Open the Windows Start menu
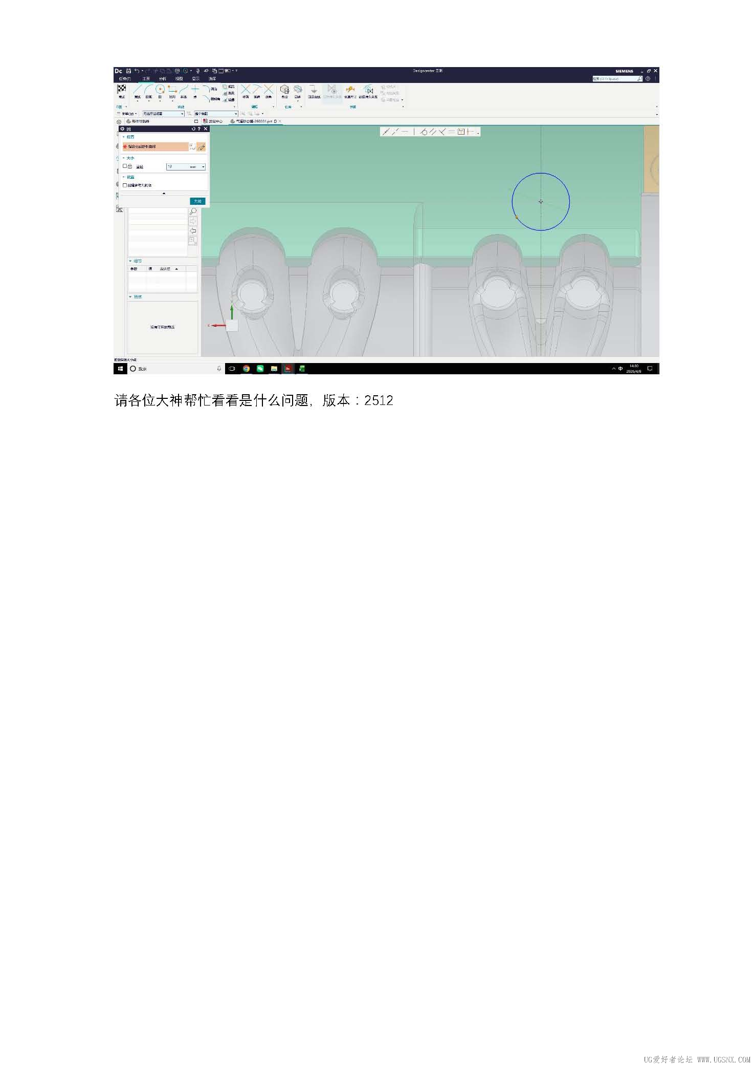This screenshot has height=1066, width=753. coord(120,369)
